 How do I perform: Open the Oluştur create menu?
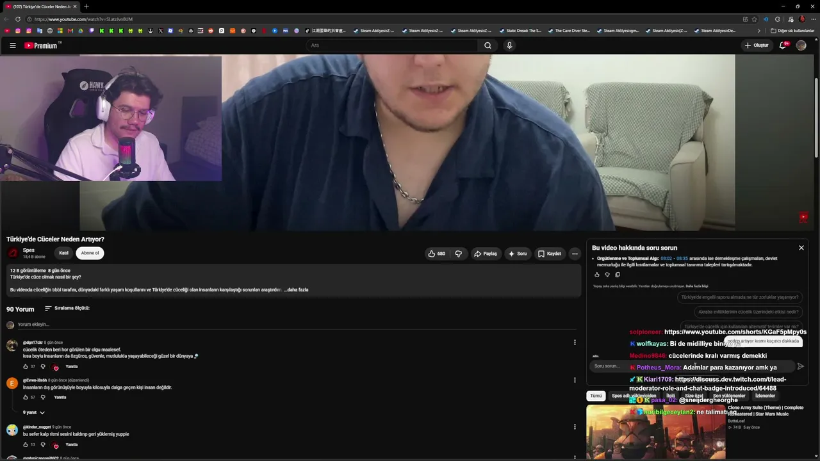pos(757,45)
